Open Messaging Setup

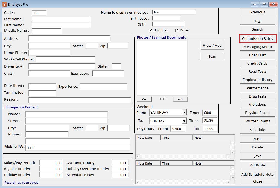tap(257, 47)
